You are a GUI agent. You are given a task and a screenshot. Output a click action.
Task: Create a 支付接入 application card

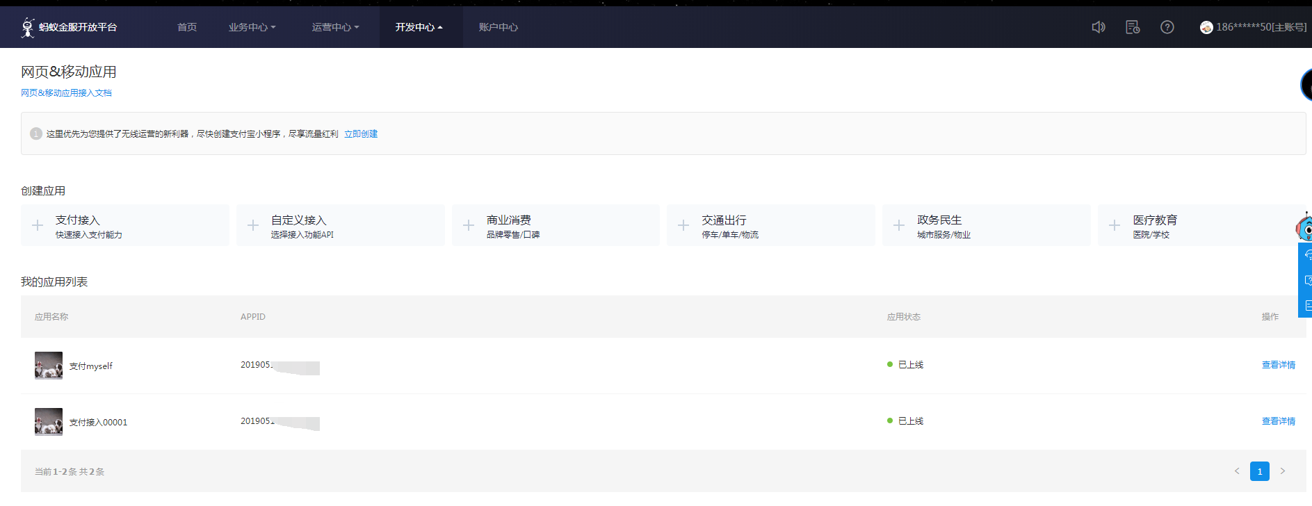click(x=125, y=225)
